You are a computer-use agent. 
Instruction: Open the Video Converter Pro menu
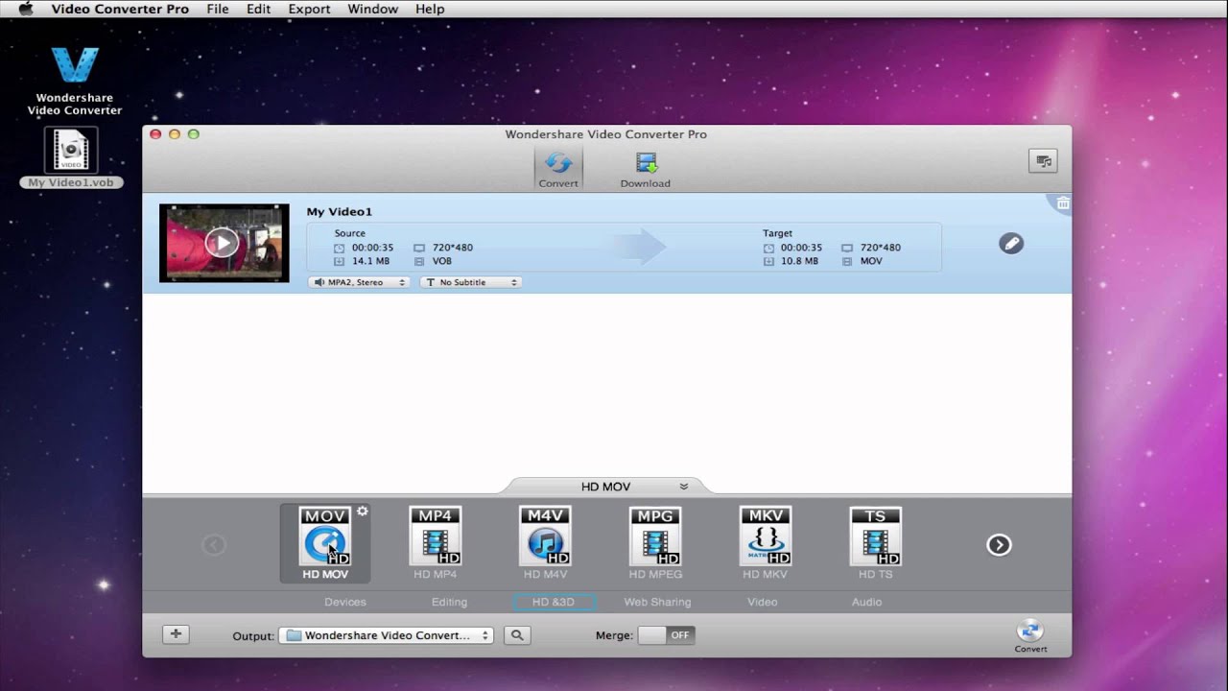(120, 9)
